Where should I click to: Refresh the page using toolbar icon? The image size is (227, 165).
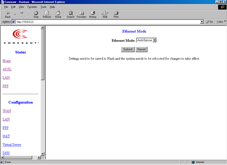pyautogui.click(x=47, y=14)
